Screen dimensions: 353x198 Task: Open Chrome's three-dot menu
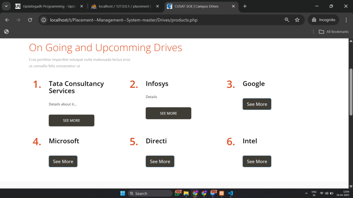point(345,20)
